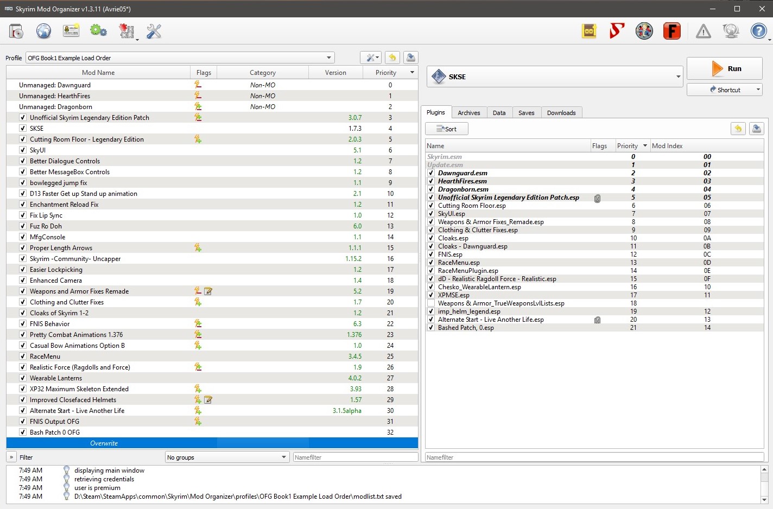Open the Downloads tab
The image size is (773, 509).
coord(561,113)
